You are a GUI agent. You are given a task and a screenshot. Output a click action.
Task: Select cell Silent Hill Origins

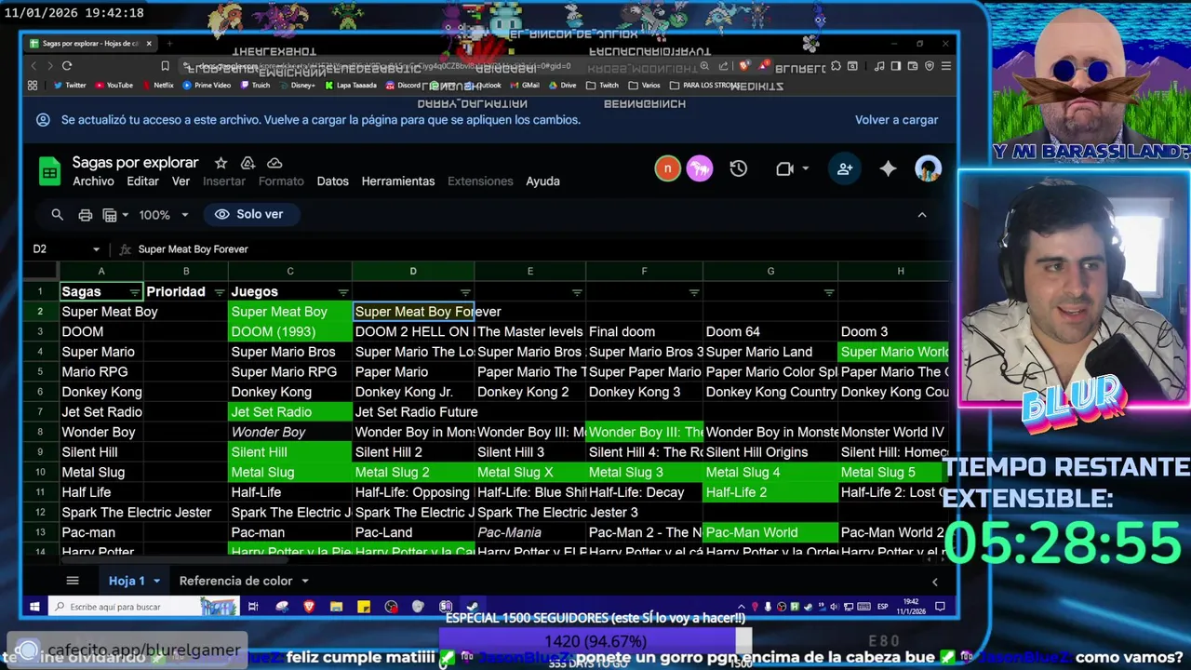(770, 452)
